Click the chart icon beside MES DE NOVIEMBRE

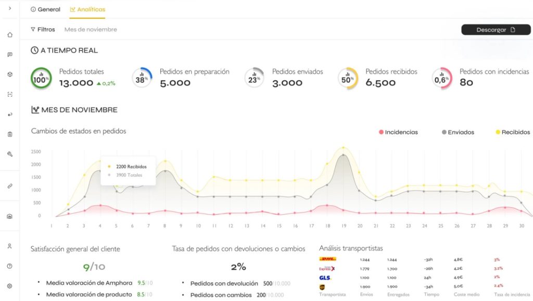tap(35, 109)
